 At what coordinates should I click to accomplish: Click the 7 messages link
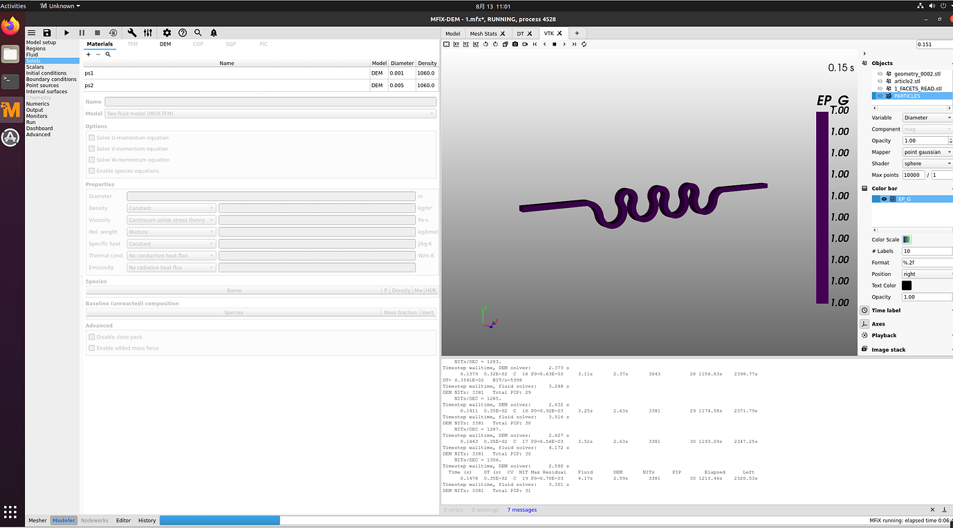(x=521, y=510)
